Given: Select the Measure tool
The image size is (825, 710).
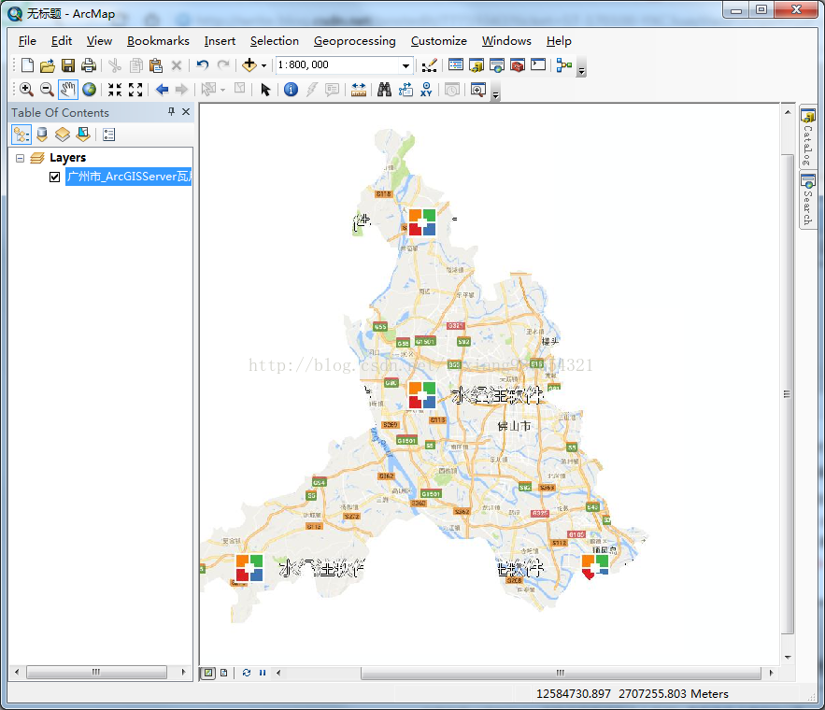Looking at the screenshot, I should click(358, 90).
